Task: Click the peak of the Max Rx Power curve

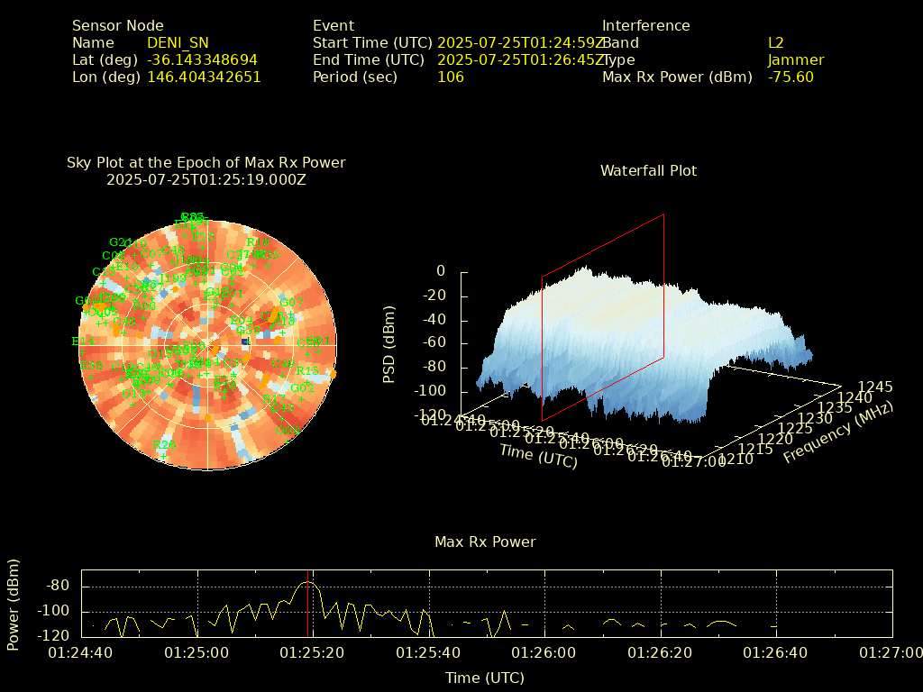Action: click(308, 582)
